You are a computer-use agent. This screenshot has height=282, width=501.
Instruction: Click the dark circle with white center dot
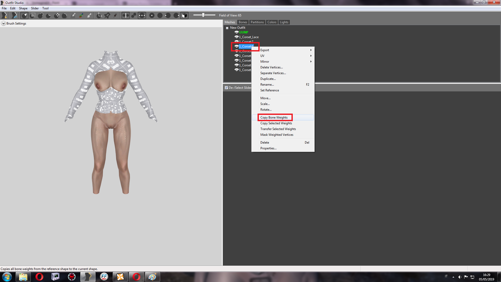click(152, 15)
